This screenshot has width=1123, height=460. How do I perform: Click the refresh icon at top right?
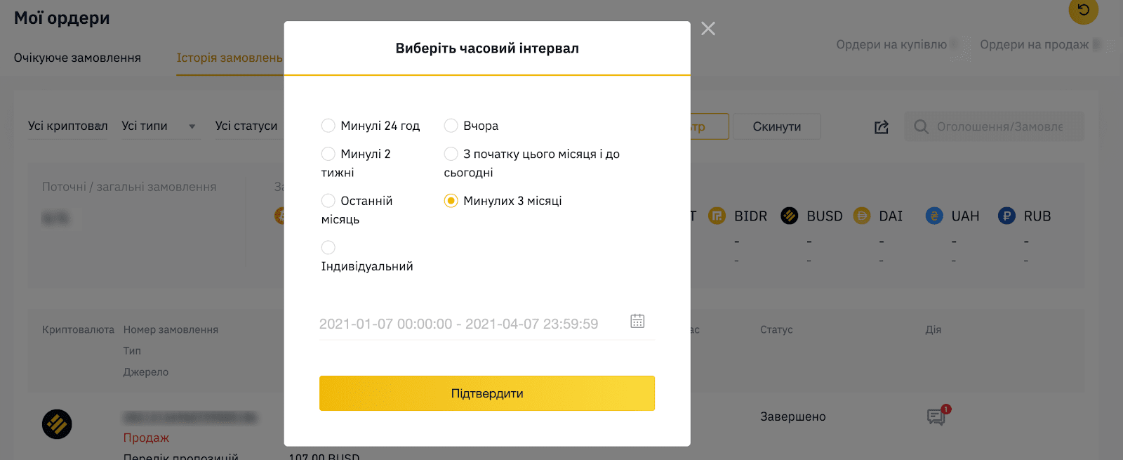[x=1083, y=10]
